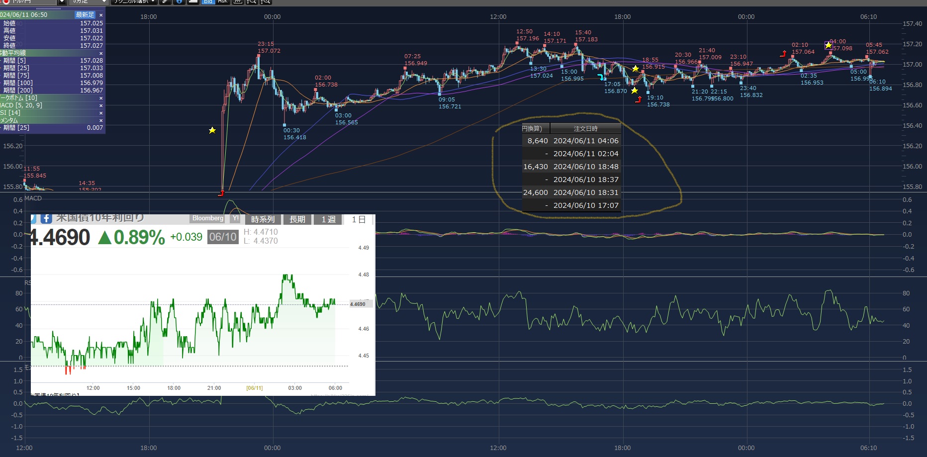Toggle the 最新足 latest-bar button
The height and width of the screenshot is (457, 927).
(85, 15)
